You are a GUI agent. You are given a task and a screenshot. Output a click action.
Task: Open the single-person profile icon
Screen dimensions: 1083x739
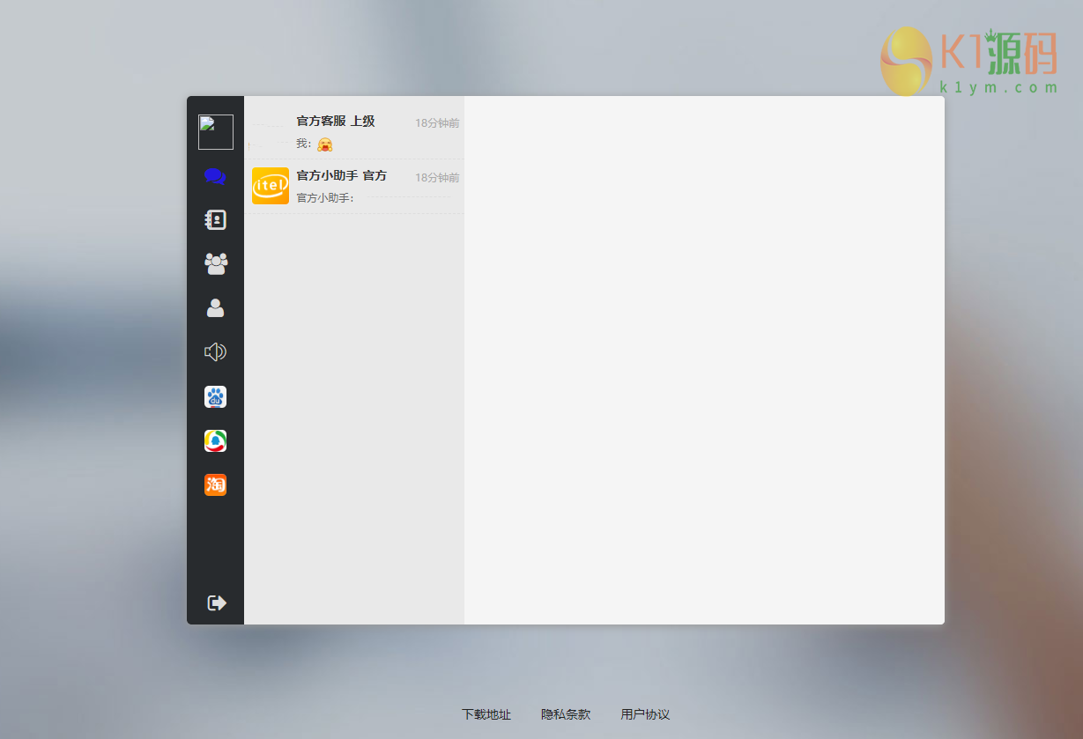[215, 308]
